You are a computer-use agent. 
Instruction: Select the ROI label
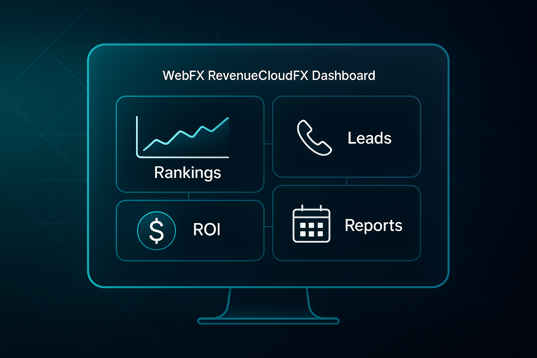point(207,230)
